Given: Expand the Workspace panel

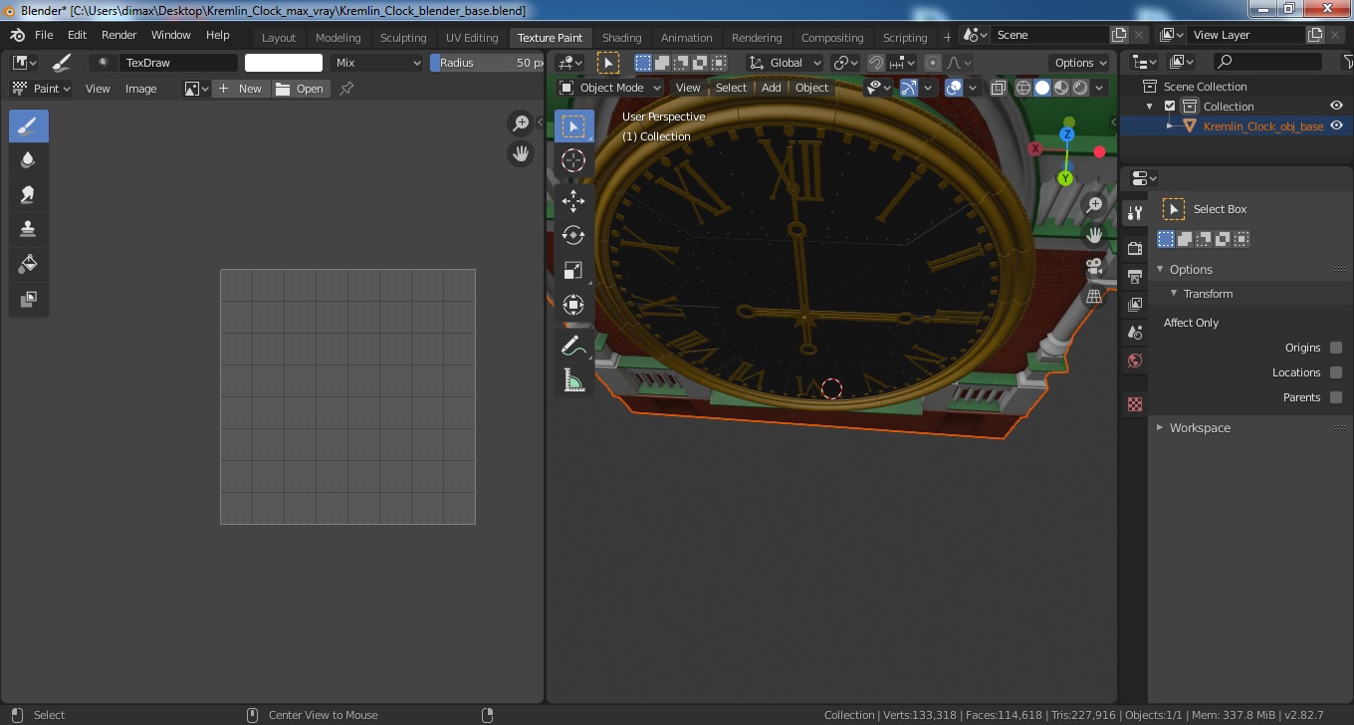Looking at the screenshot, I should click(x=1160, y=428).
